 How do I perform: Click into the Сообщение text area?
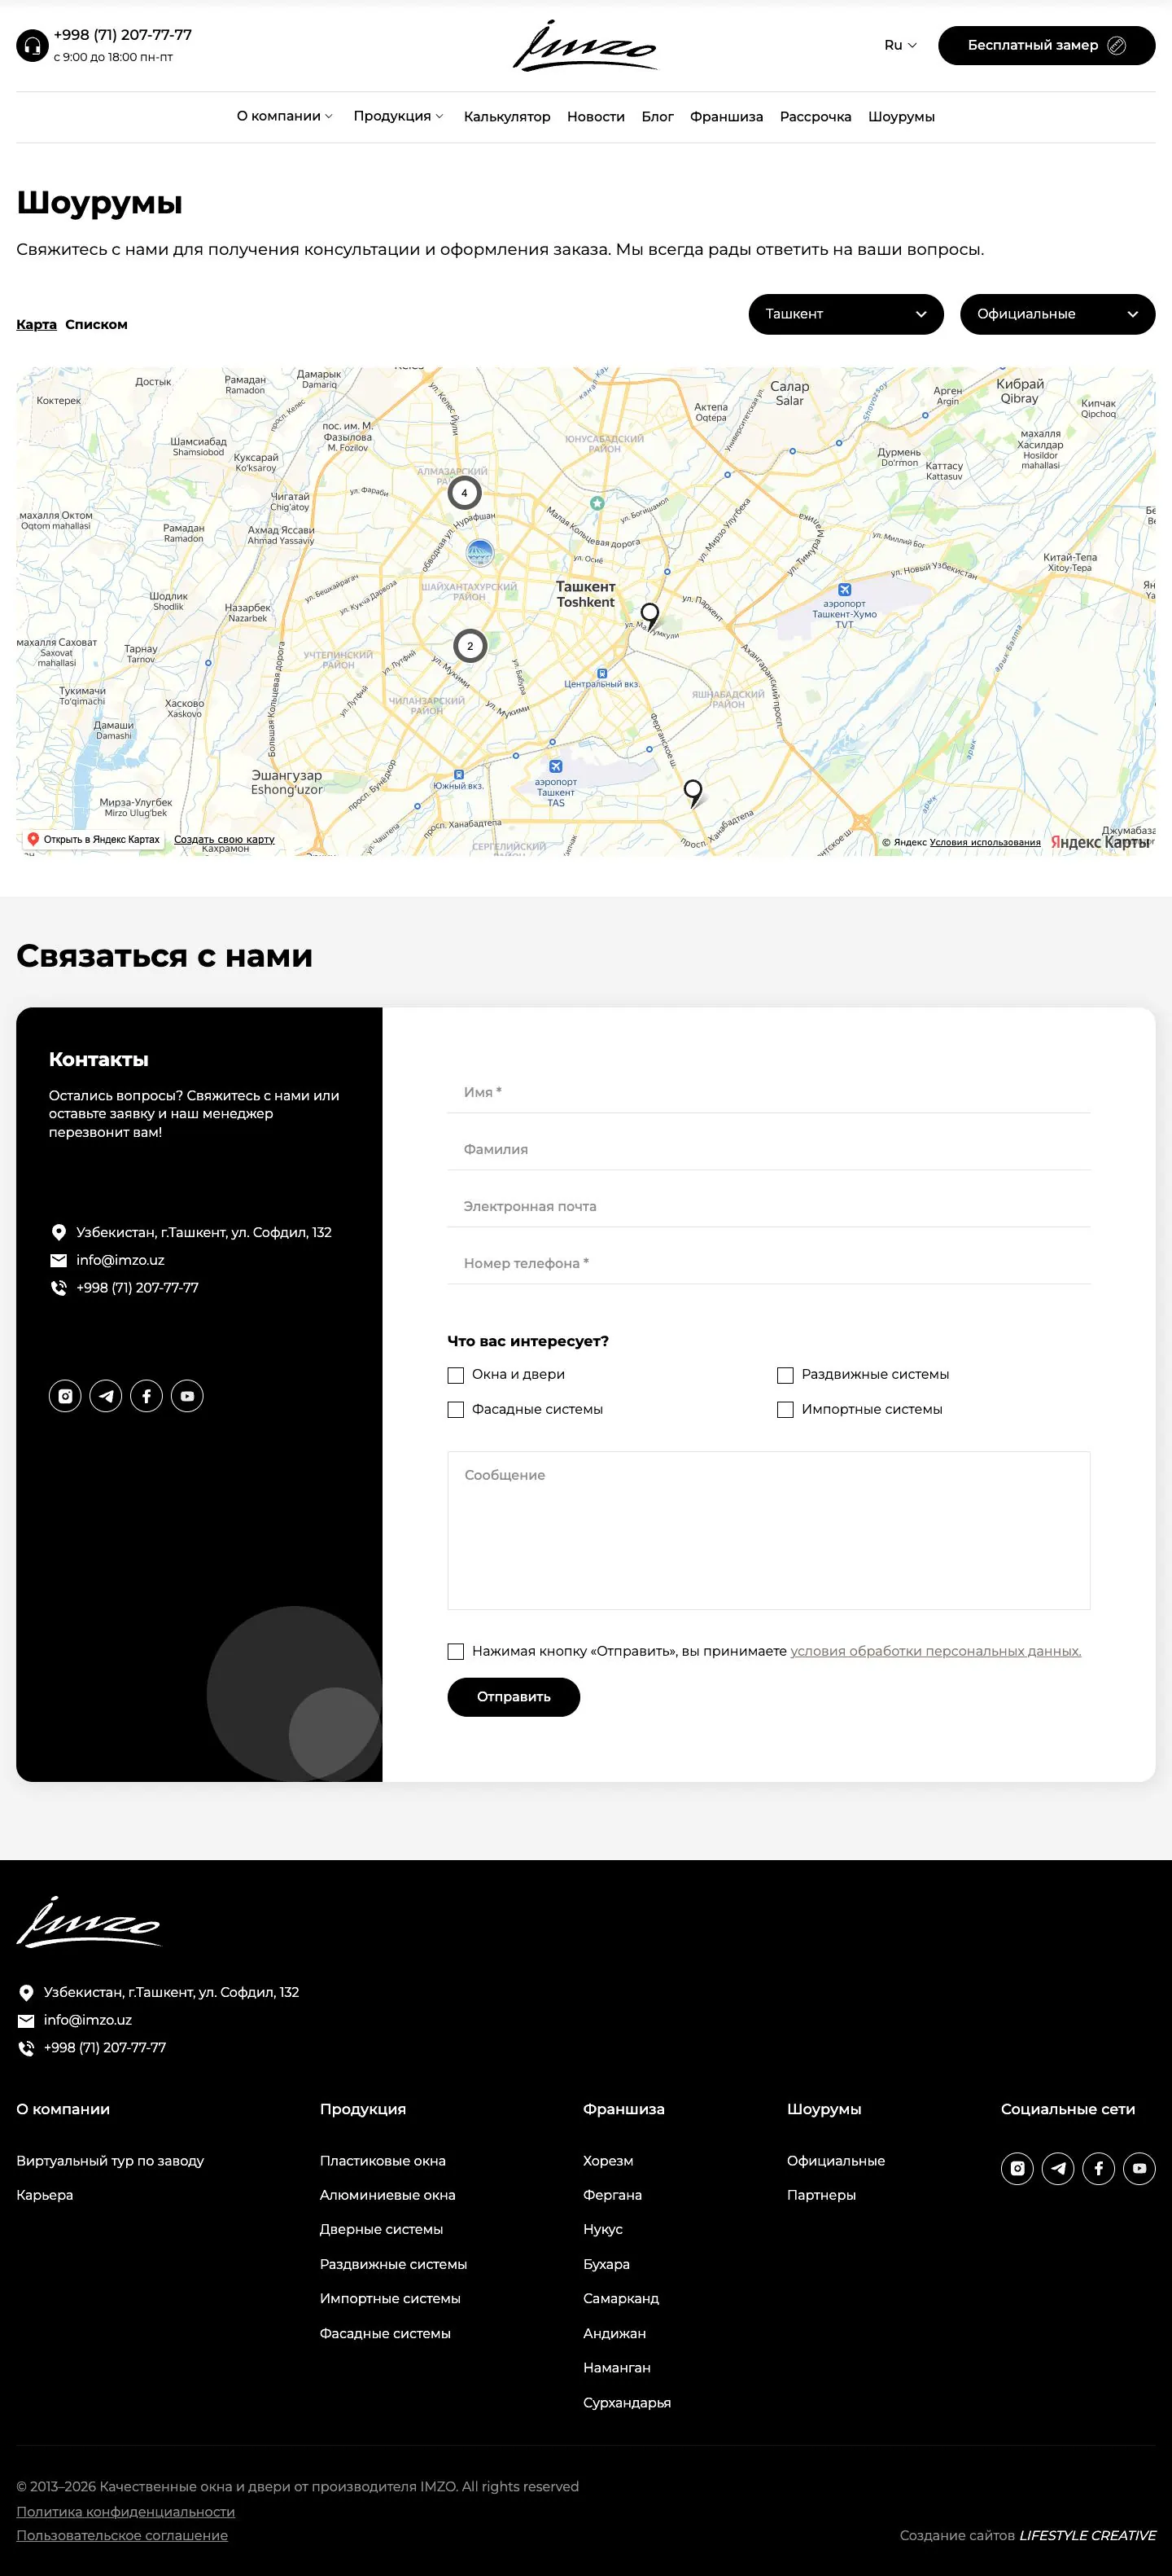[769, 1530]
